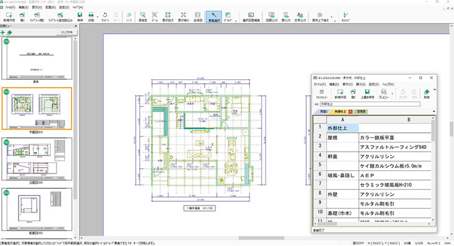Click 削除 eraser icon in table window
Image resolution: width=454 pixels, height=246 pixels.
click(427, 94)
